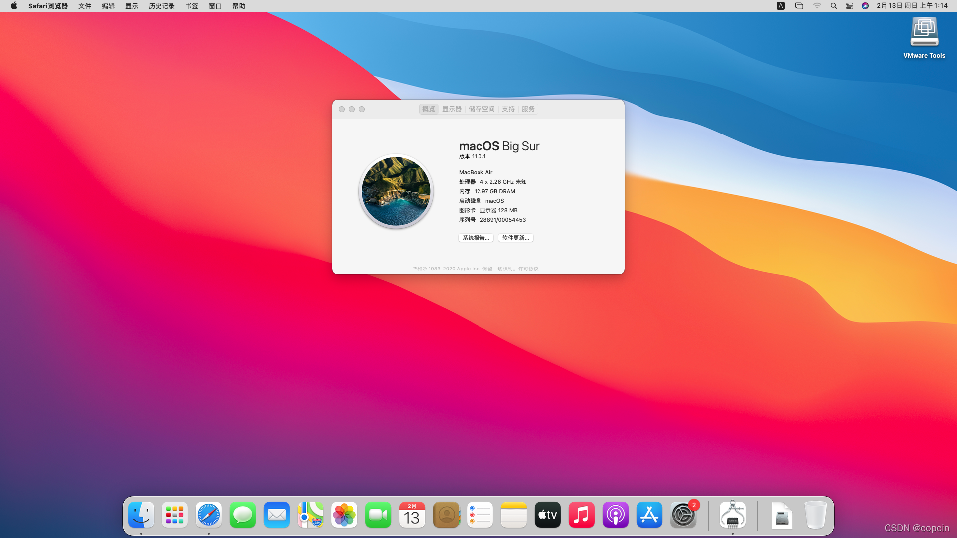
Task: Open Spotlight search in menu bar
Action: pos(834,6)
